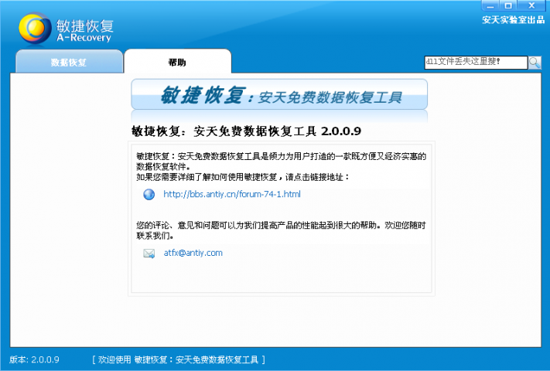
Task: Maximize the A-Recovery window
Action: click(508, 5)
